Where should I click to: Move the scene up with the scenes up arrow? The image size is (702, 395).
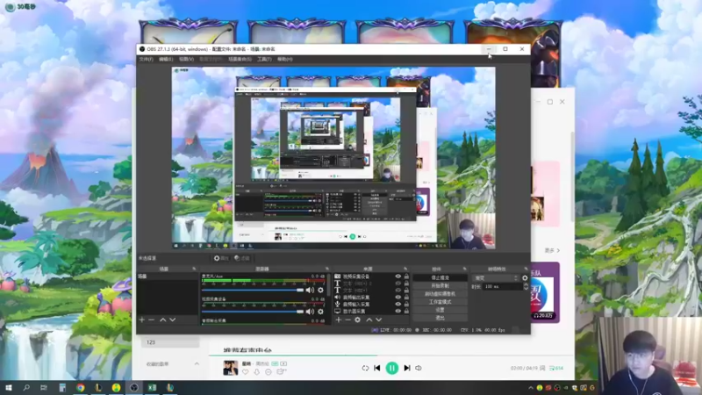163,320
